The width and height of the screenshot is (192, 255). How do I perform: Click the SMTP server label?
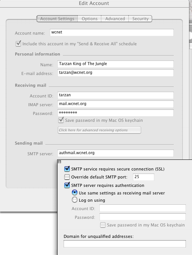[x=40, y=154]
